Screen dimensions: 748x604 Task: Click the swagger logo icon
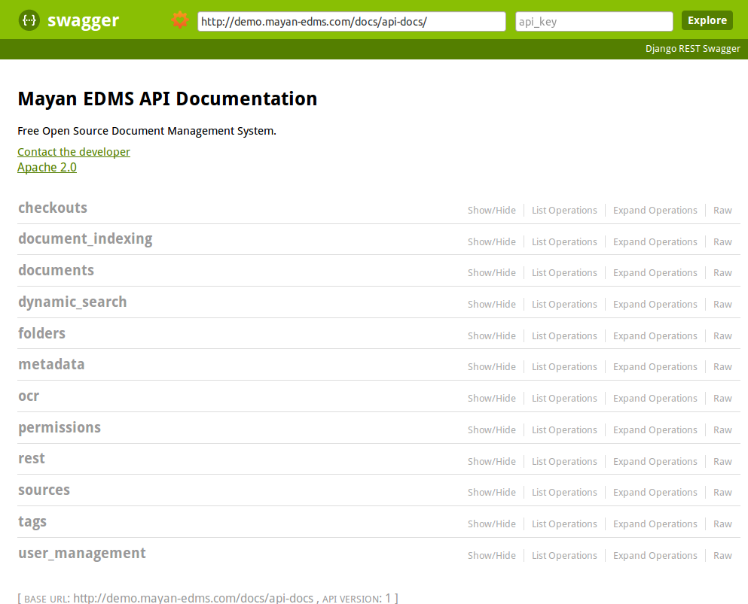pyautogui.click(x=29, y=20)
